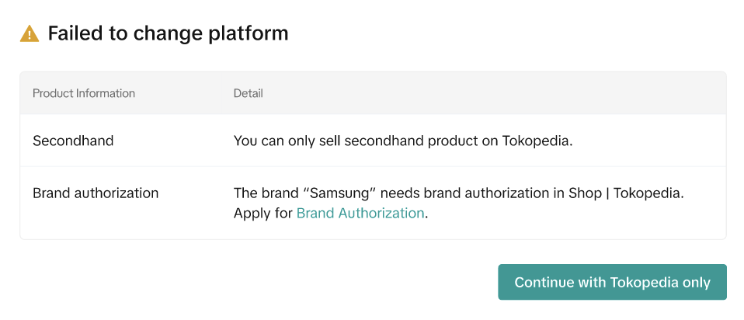744x320 pixels.
Task: Select the Detail column header
Action: (248, 93)
